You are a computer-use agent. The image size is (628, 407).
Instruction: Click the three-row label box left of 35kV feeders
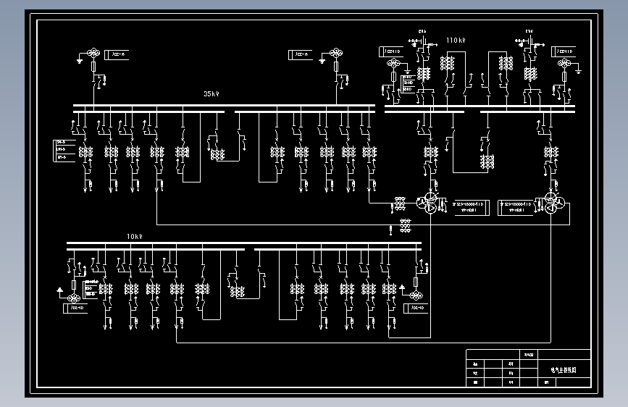click(x=64, y=151)
